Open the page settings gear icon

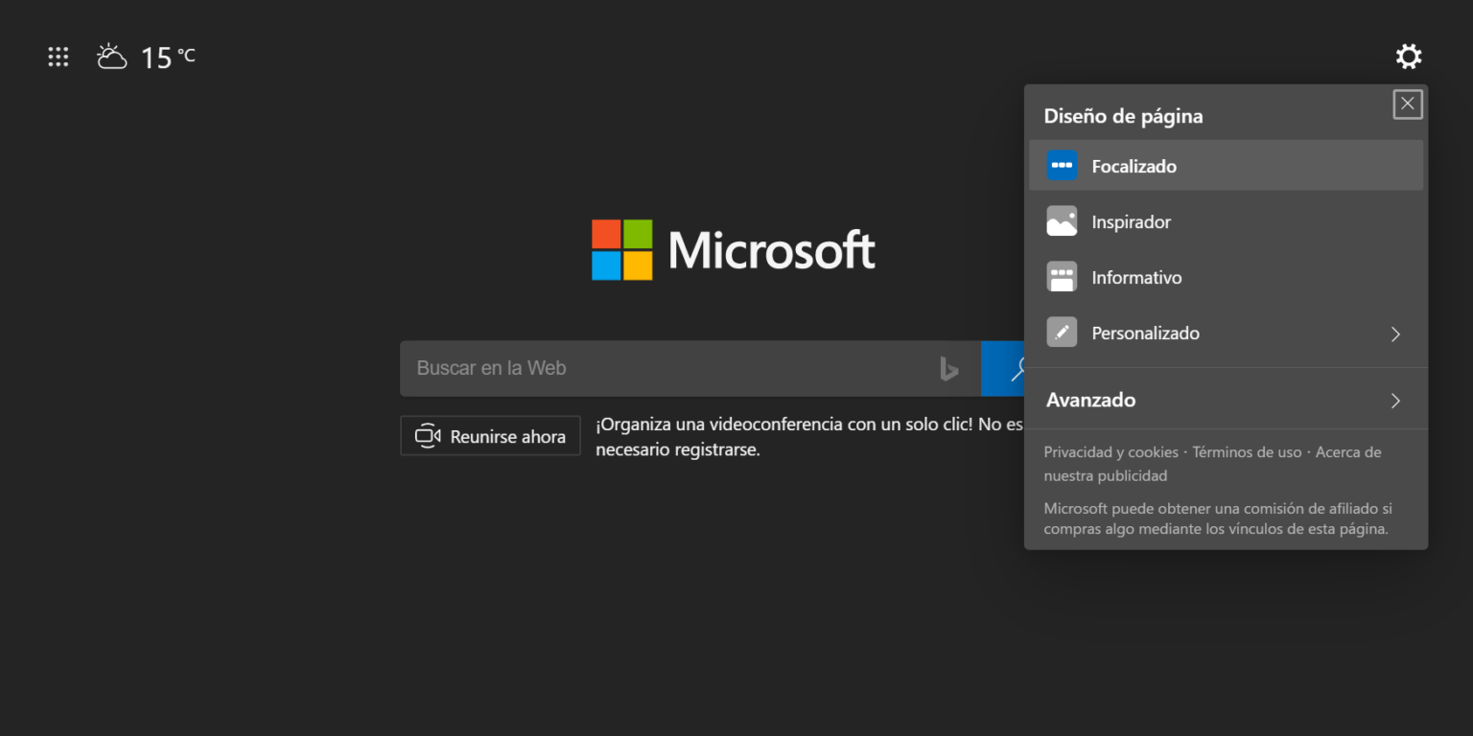tap(1408, 57)
